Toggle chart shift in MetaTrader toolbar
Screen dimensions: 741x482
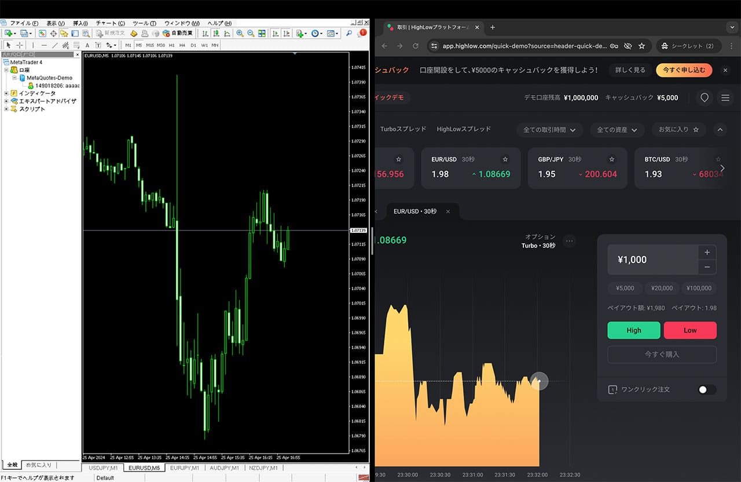coord(286,33)
